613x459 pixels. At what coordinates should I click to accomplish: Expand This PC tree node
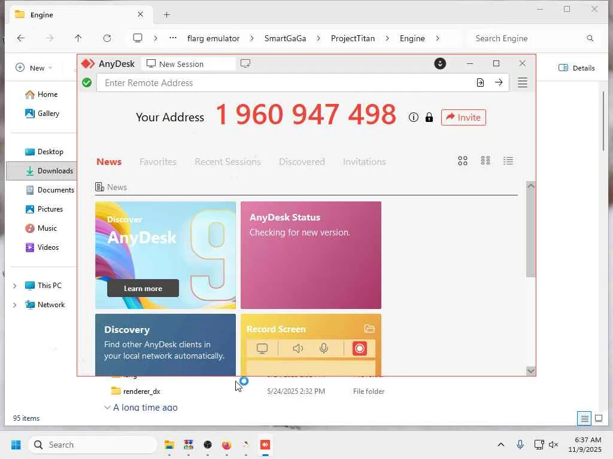[x=15, y=286]
